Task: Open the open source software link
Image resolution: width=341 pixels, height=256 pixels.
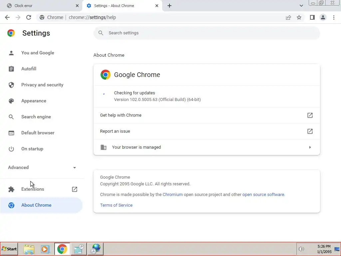Action: [263, 195]
